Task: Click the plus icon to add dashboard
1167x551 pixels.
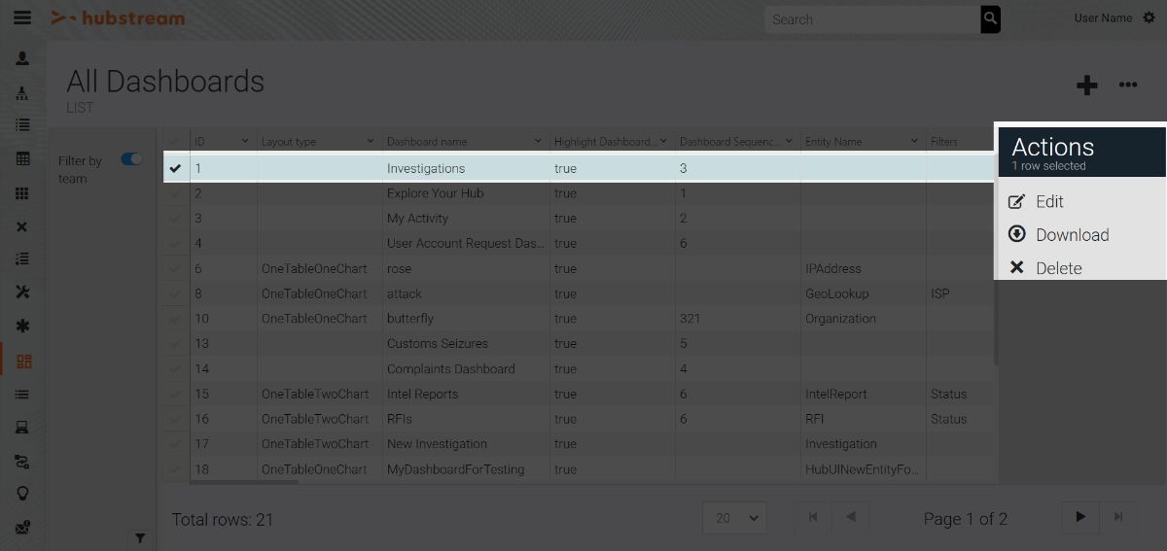Action: point(1087,86)
